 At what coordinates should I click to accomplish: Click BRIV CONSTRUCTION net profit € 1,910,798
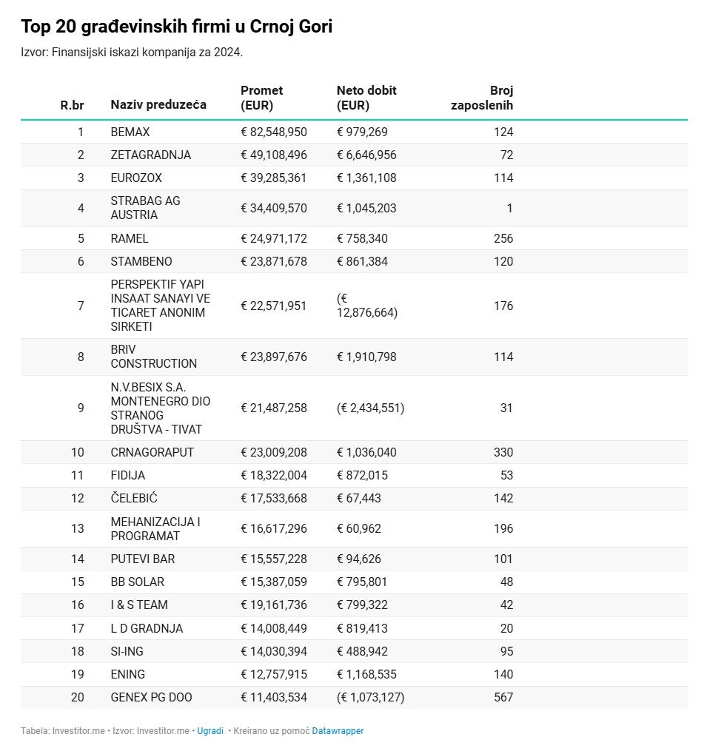pyautogui.click(x=366, y=357)
